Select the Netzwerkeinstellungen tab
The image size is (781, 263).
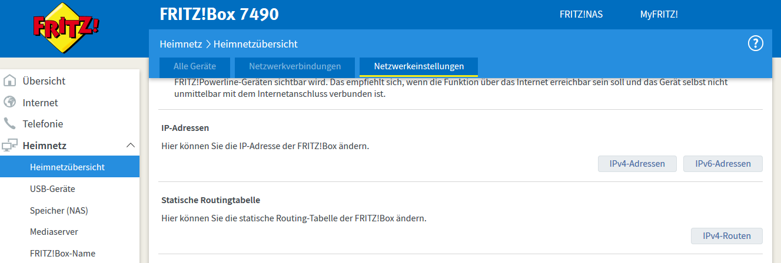[418, 66]
